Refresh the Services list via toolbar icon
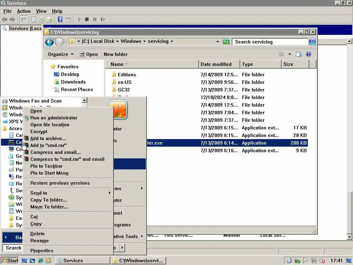This screenshot has width=353, height=265. pyautogui.click(x=42, y=19)
